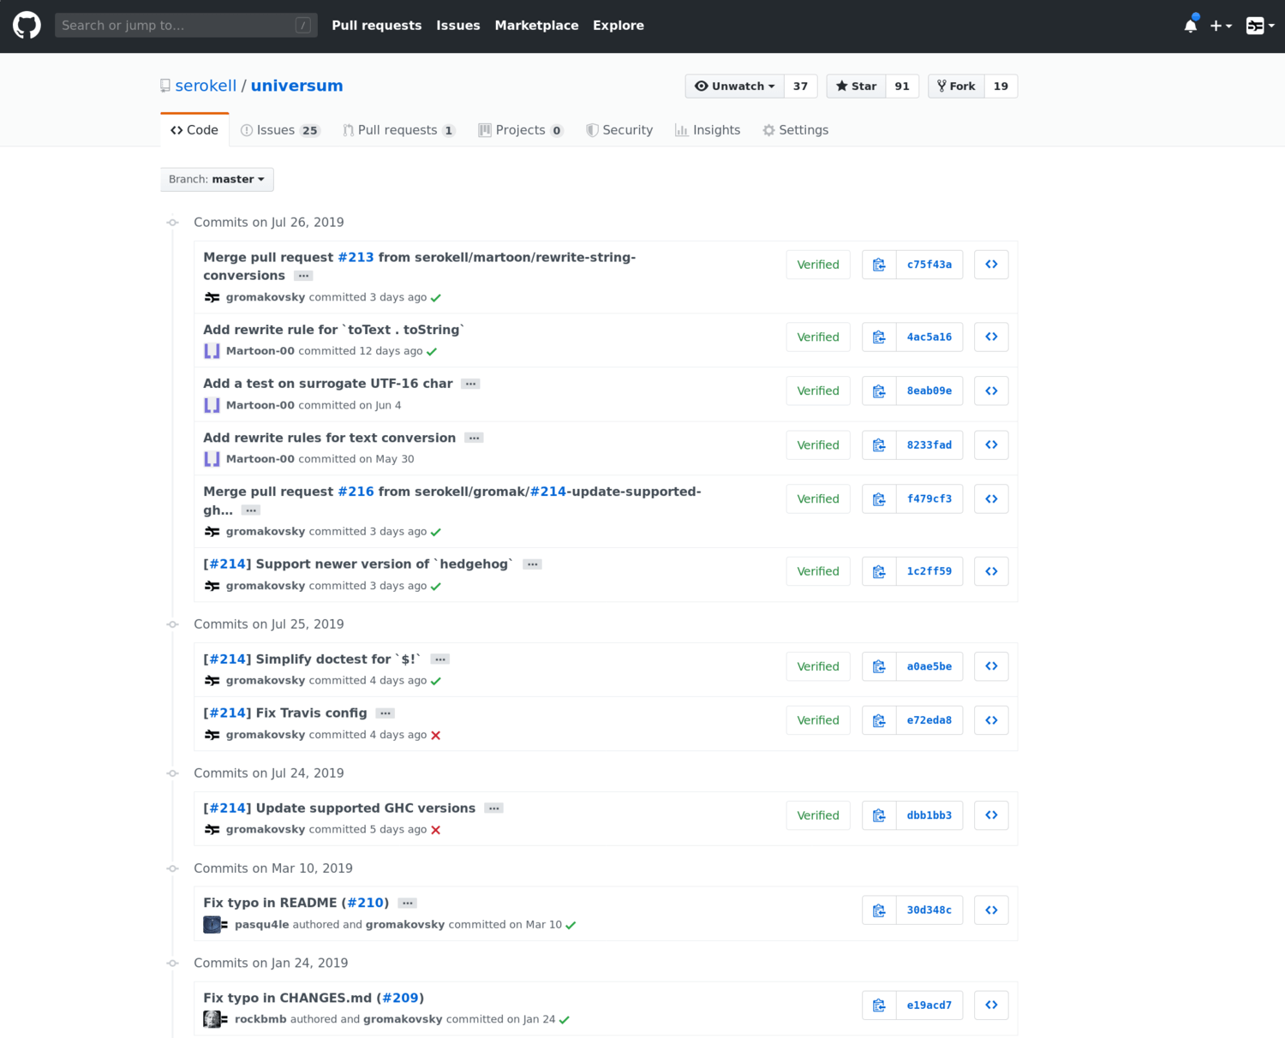This screenshot has width=1285, height=1038.
Task: Copy SHA for commit f479cf3
Action: (879, 498)
